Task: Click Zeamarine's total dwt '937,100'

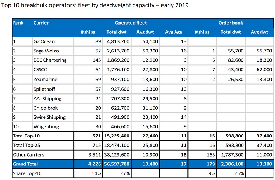Action: [x=120, y=80]
